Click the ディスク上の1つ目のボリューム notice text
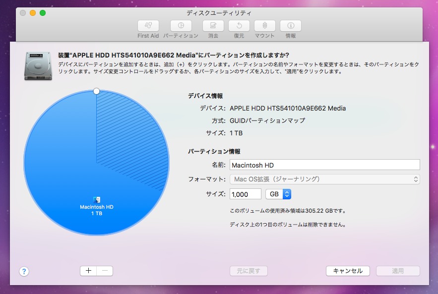Screen dimensions: 438x294 pyautogui.click(x=288, y=225)
